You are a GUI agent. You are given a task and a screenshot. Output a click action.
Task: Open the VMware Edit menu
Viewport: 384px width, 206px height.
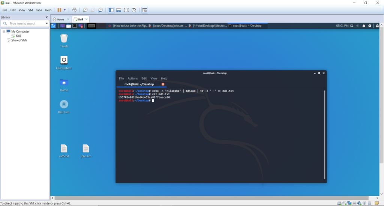pyautogui.click(x=13, y=10)
